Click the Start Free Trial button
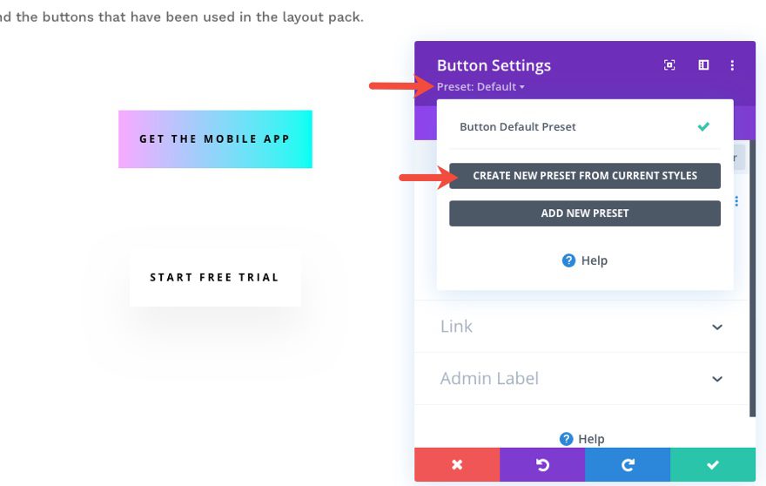The width and height of the screenshot is (766, 486). point(215,278)
